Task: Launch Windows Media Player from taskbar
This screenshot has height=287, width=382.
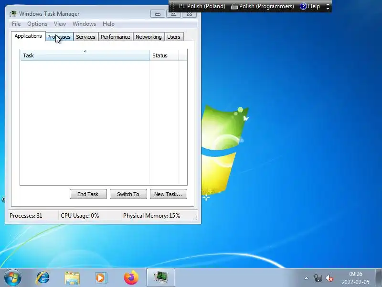Action: (101, 278)
